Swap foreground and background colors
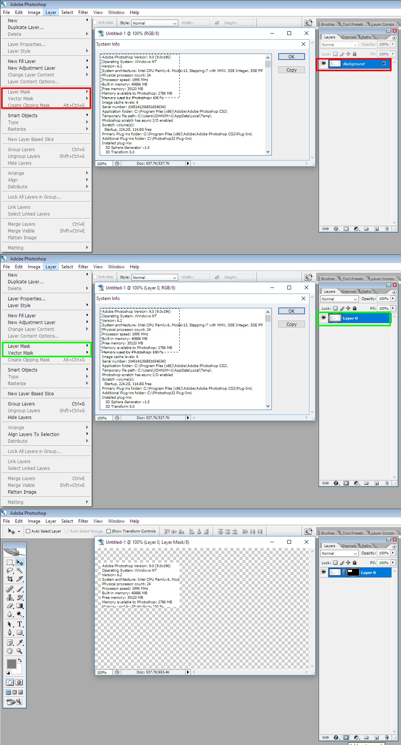This screenshot has width=401, height=745. click(20, 660)
